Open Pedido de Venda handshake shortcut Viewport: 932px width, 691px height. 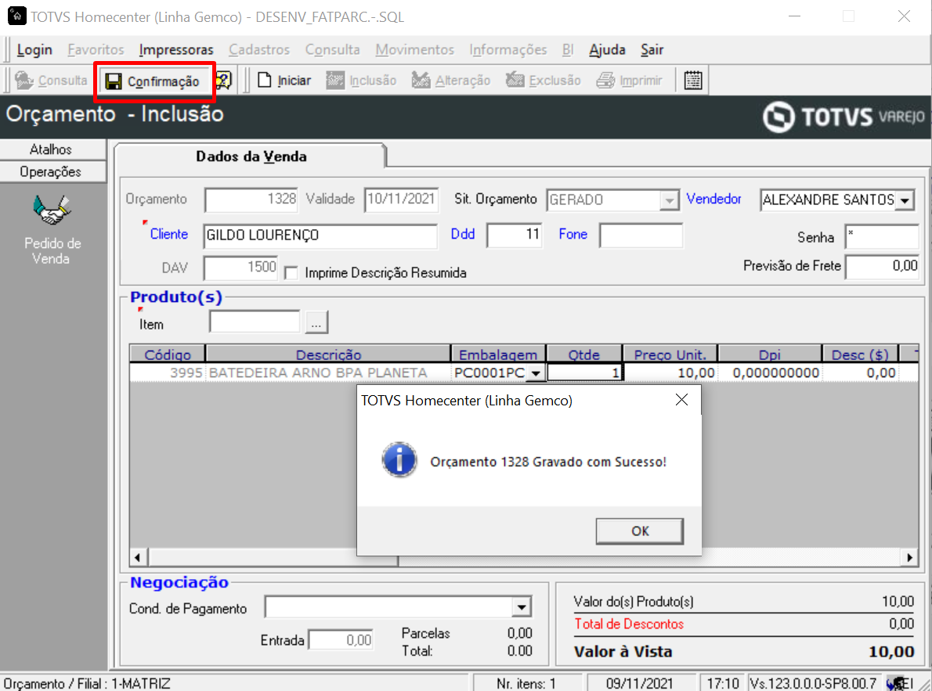52,211
